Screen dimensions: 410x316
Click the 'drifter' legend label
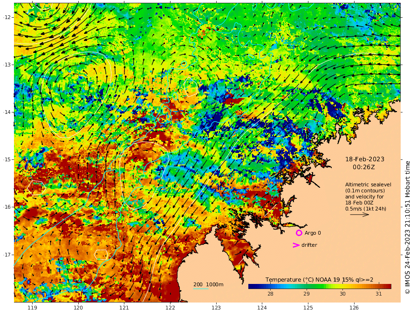coord(309,245)
